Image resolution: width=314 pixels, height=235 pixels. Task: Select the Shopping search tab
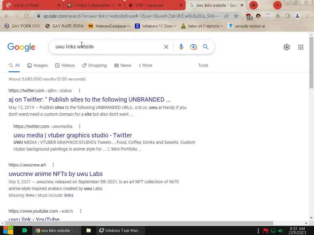point(94,65)
